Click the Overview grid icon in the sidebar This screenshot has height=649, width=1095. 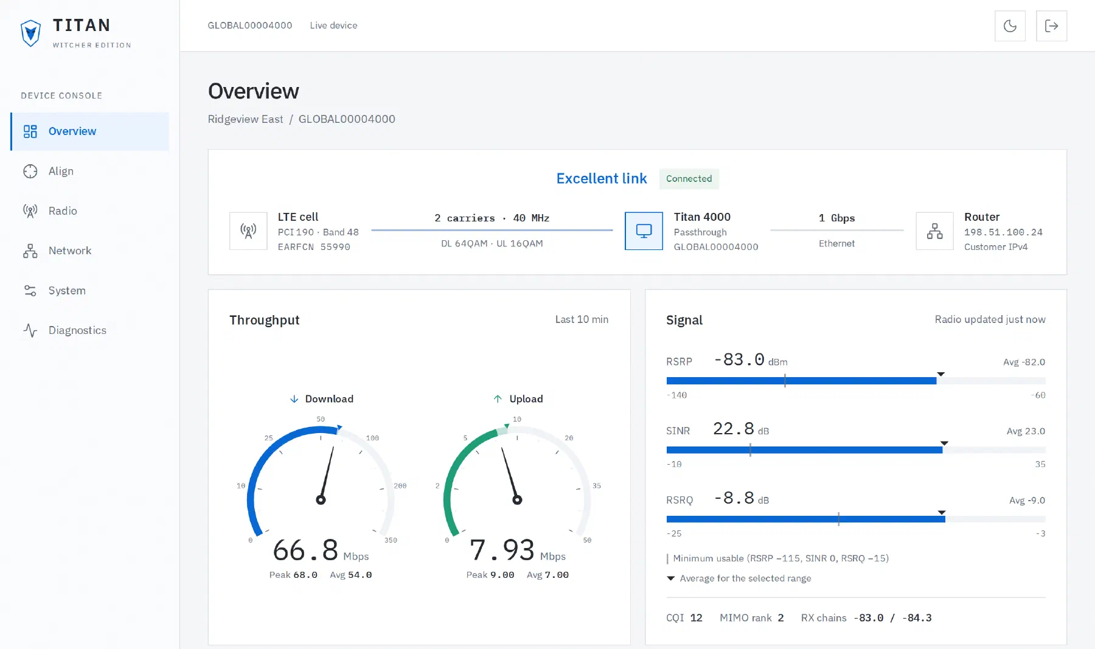coord(30,131)
